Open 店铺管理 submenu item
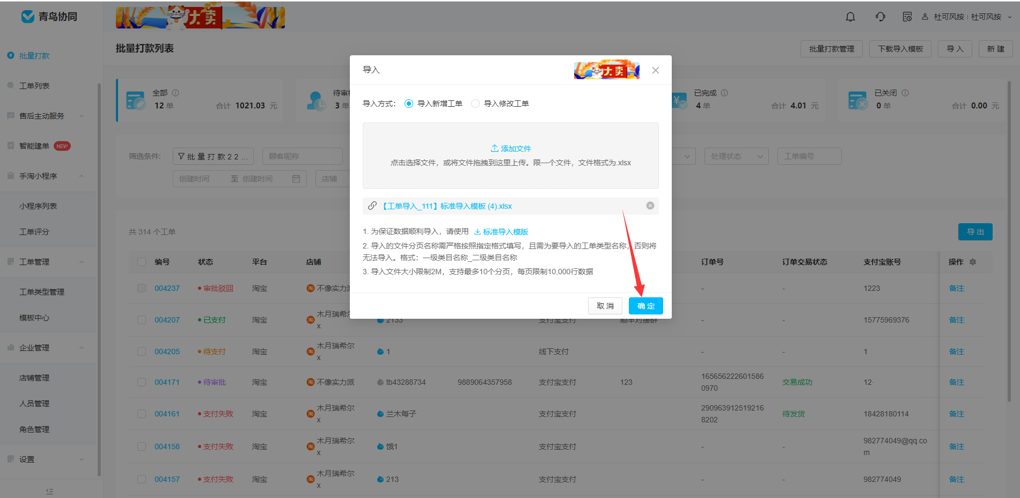1020x498 pixels. [x=34, y=378]
